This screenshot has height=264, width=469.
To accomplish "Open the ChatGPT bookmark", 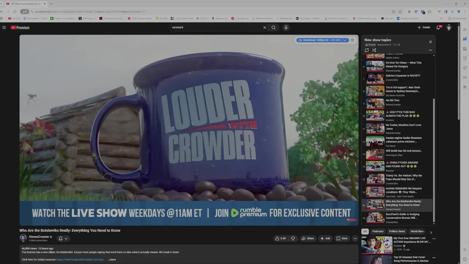I will click(x=202, y=18).
